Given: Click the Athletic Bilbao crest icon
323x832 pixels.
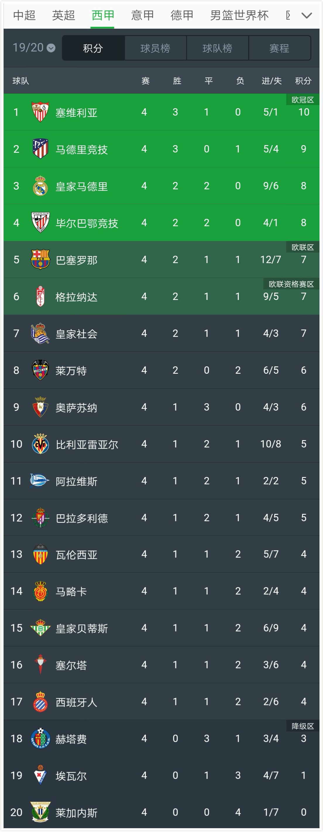Looking at the screenshot, I should pos(40,222).
